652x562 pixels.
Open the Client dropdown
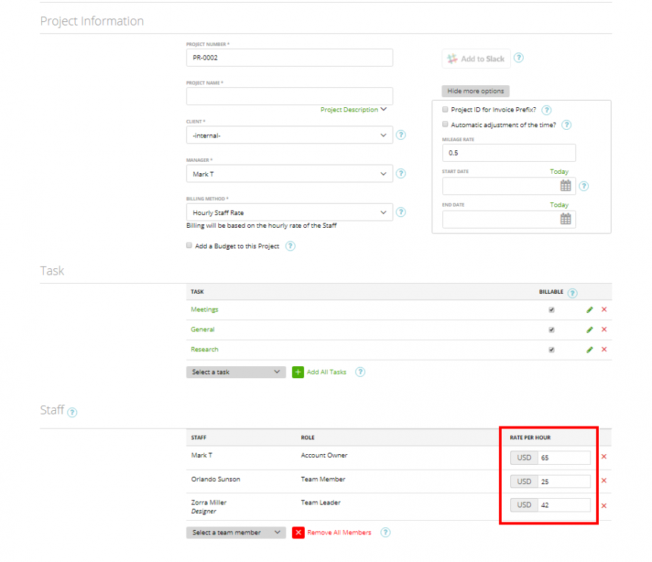pos(289,135)
